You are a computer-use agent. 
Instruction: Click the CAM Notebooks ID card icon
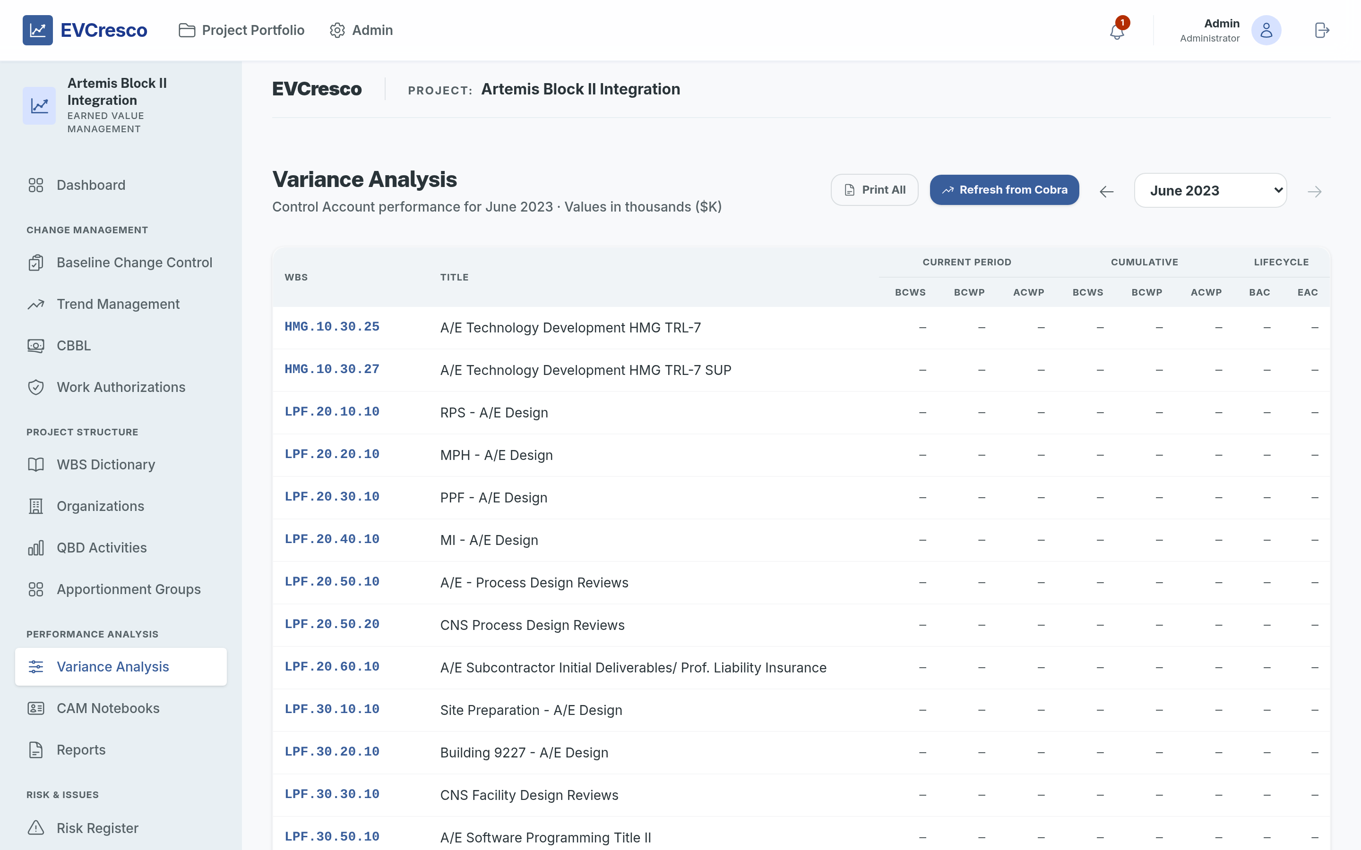36,708
